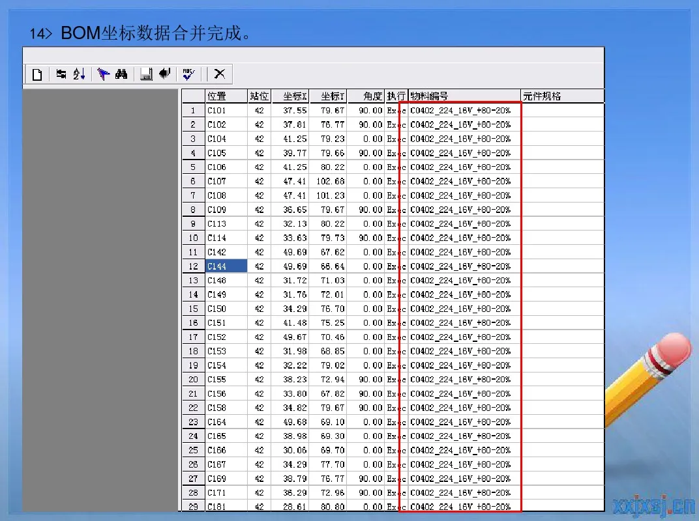The image size is (699, 521).
Task: Select the C101 position cell
Action: tap(226, 111)
